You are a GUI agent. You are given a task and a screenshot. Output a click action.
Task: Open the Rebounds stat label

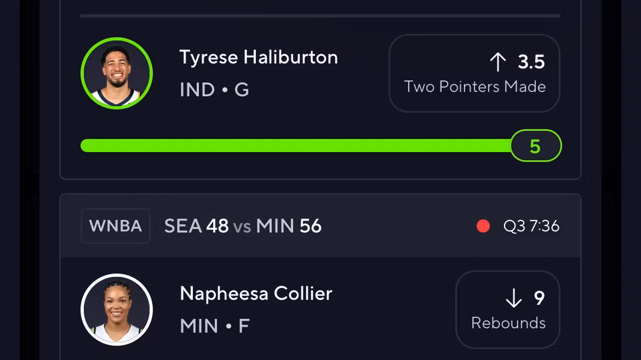508,323
